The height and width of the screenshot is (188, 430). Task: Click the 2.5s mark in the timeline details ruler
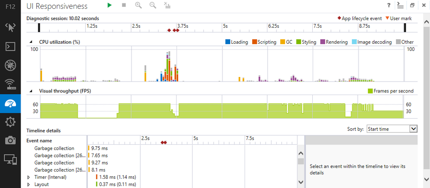[x=145, y=138]
